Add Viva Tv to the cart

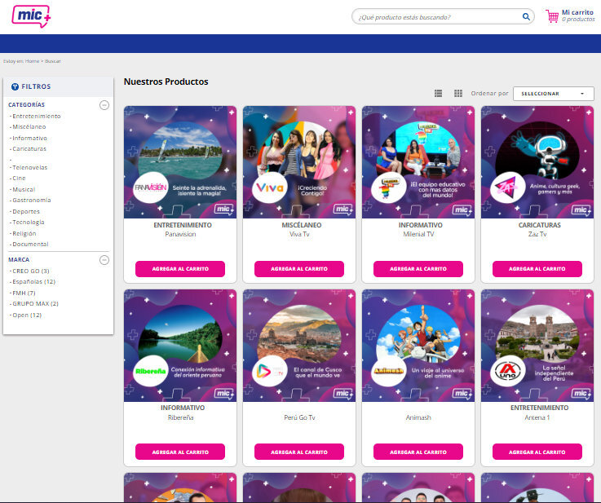click(299, 269)
